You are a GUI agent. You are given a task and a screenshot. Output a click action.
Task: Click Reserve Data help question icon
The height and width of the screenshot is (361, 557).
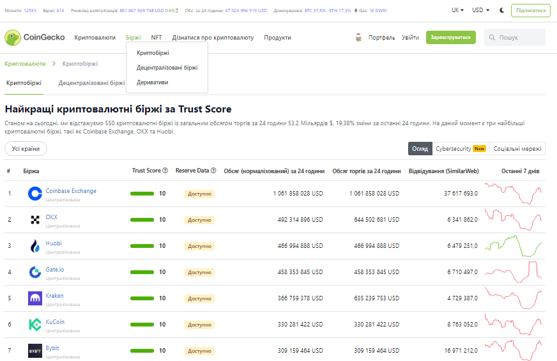[x=213, y=171]
